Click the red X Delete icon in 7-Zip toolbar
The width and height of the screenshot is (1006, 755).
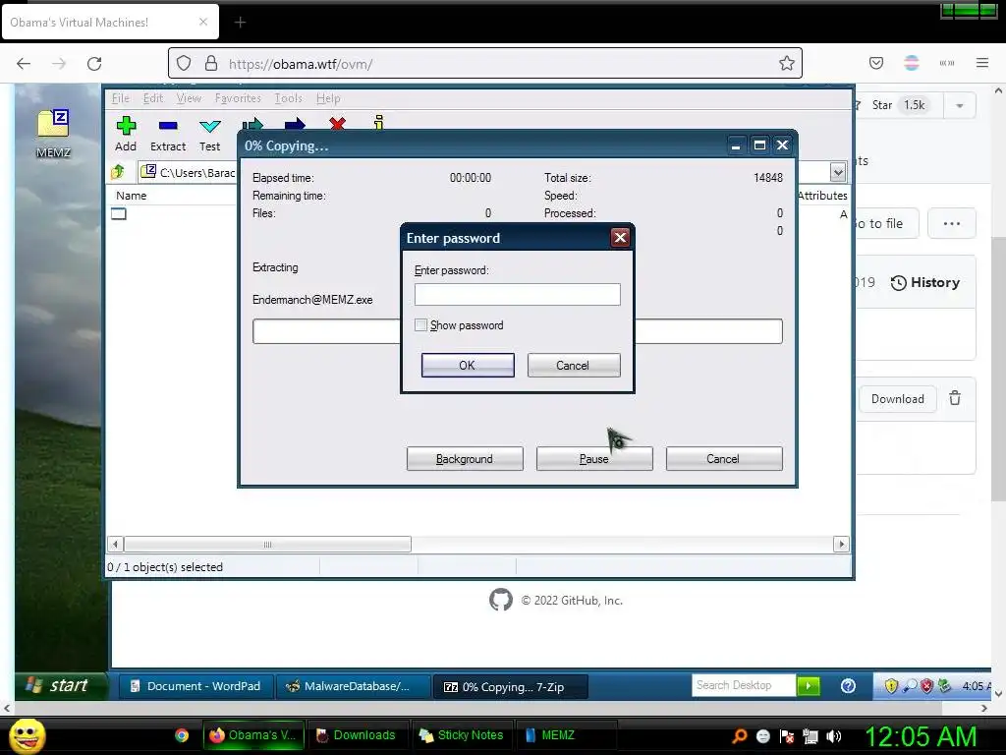[x=338, y=123]
